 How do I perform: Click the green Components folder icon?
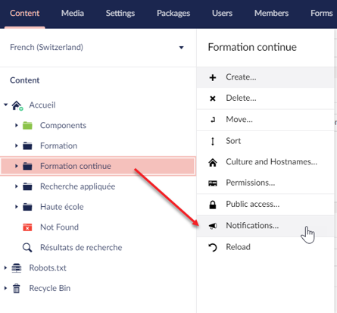tap(27, 125)
